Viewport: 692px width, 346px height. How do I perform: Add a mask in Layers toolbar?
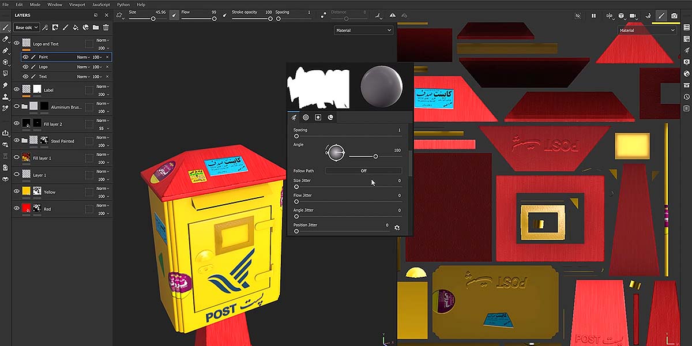pos(55,27)
